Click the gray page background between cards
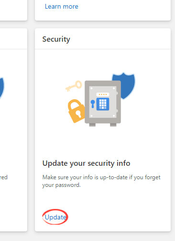 31,128
